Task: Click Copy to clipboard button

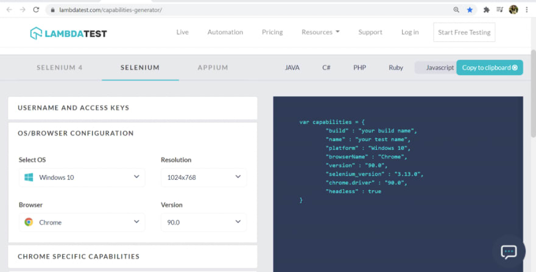Action: coord(490,68)
